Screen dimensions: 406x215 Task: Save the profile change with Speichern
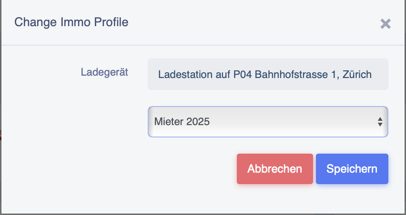(x=352, y=169)
